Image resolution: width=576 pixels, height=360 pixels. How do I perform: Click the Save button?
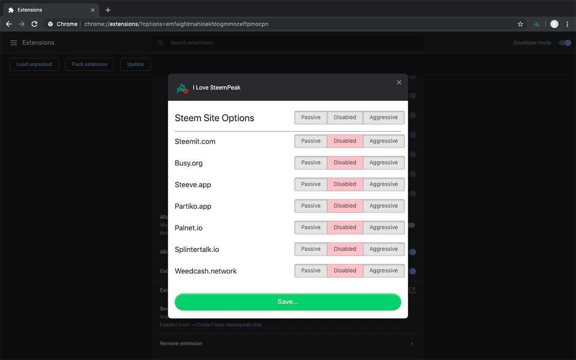click(x=288, y=302)
